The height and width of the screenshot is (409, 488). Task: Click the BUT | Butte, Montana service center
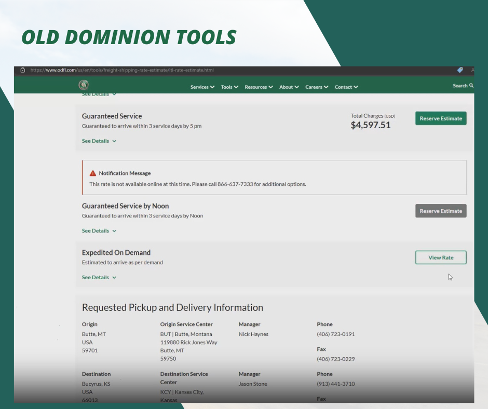pyautogui.click(x=186, y=334)
